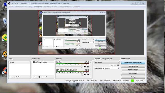Click Выход button
Viewport: 165px width, 93px height.
coord(133,77)
